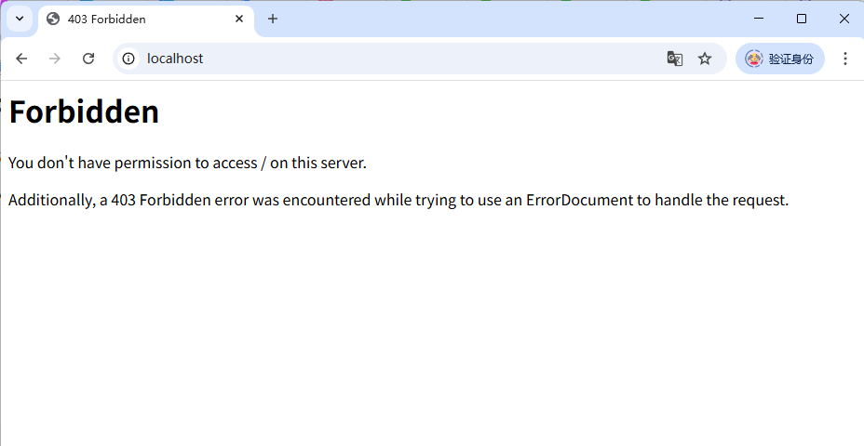Click the ErrorDocument error message paragraph
The width and height of the screenshot is (864, 446).
tap(398, 200)
